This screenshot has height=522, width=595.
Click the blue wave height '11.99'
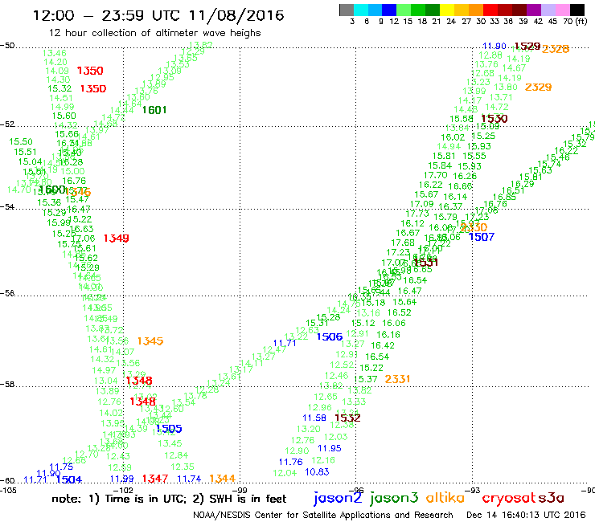point(121,479)
